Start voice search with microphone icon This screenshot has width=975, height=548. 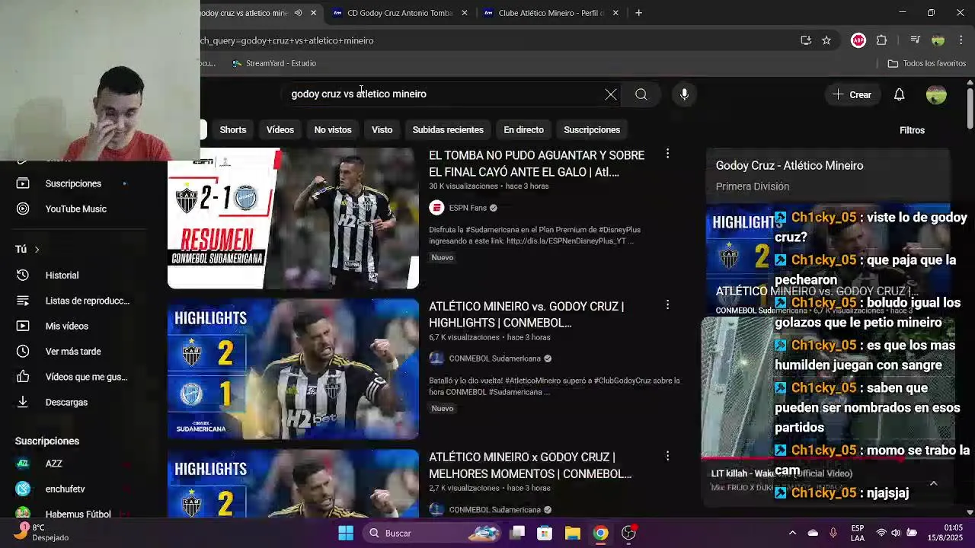[x=684, y=94]
